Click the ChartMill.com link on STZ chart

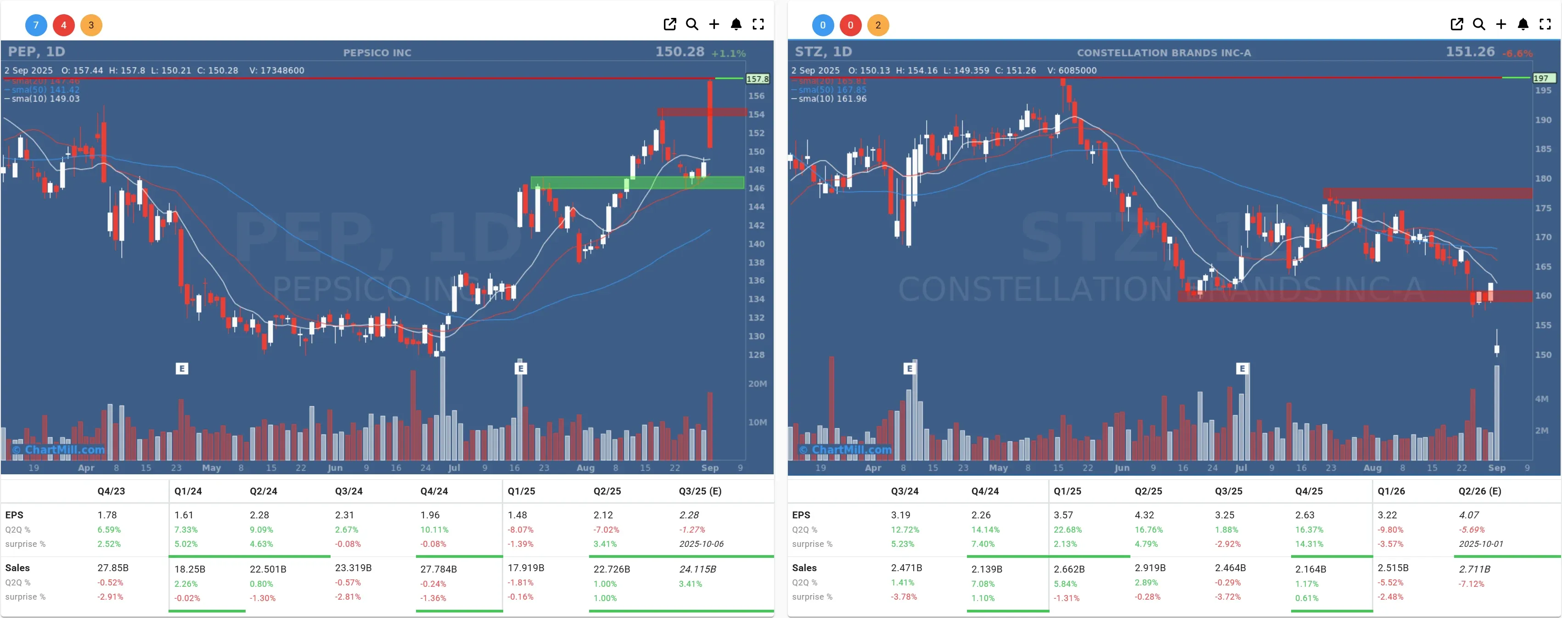click(845, 449)
